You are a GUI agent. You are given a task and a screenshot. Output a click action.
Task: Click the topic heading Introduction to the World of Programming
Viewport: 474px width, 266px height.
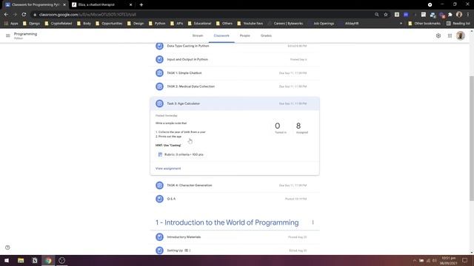227,222
